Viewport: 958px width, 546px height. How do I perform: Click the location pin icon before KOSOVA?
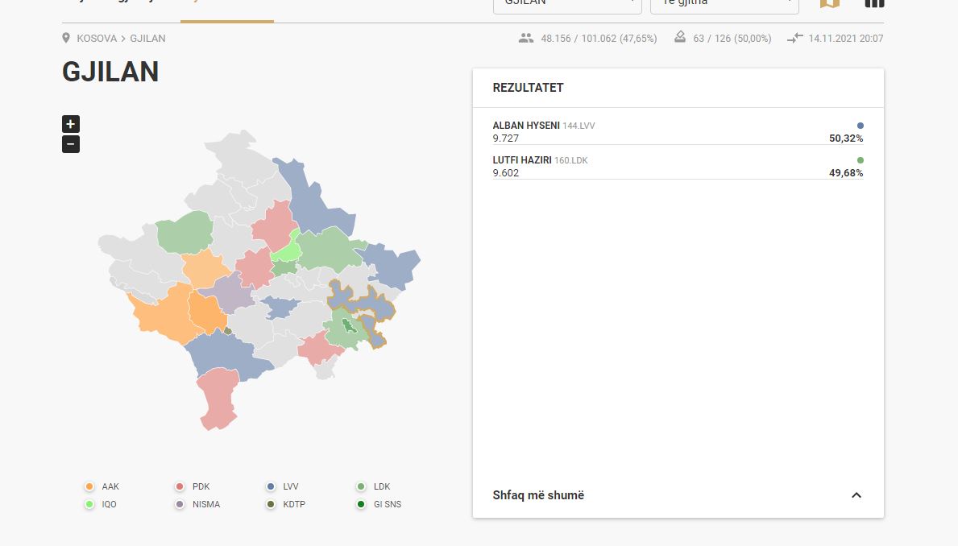click(x=66, y=38)
